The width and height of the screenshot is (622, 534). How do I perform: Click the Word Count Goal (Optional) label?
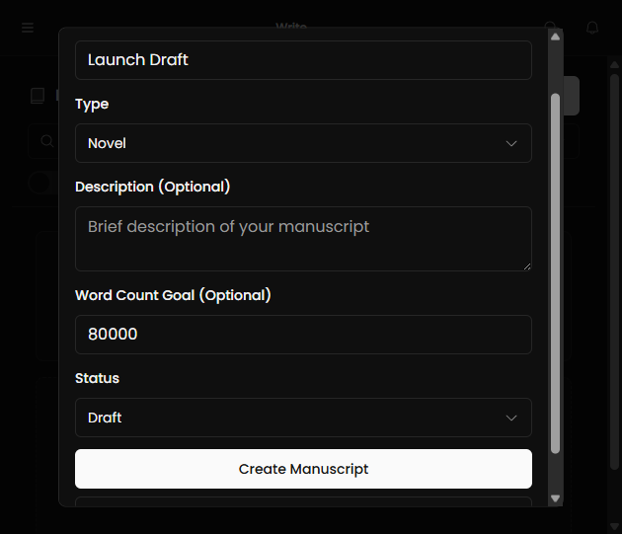[x=173, y=295]
